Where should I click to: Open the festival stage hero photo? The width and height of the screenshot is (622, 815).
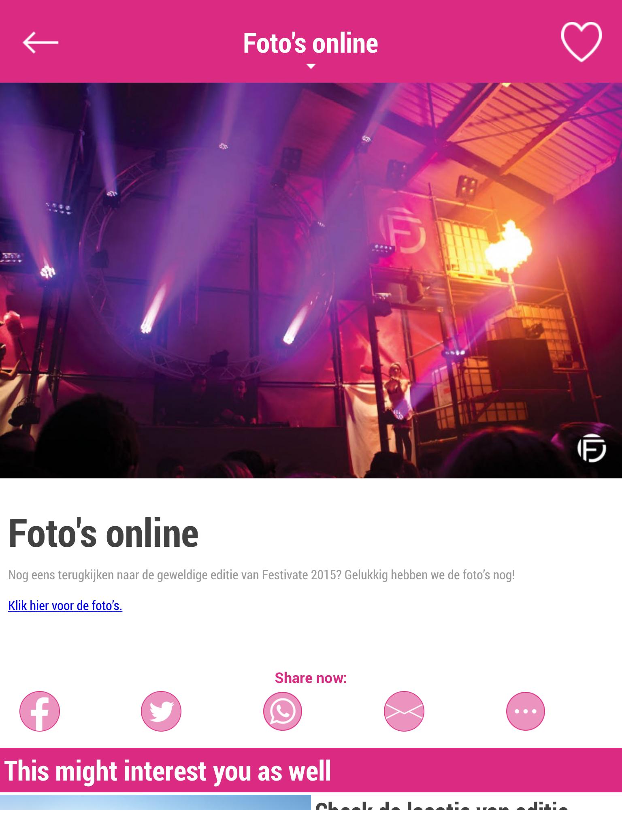(x=311, y=280)
